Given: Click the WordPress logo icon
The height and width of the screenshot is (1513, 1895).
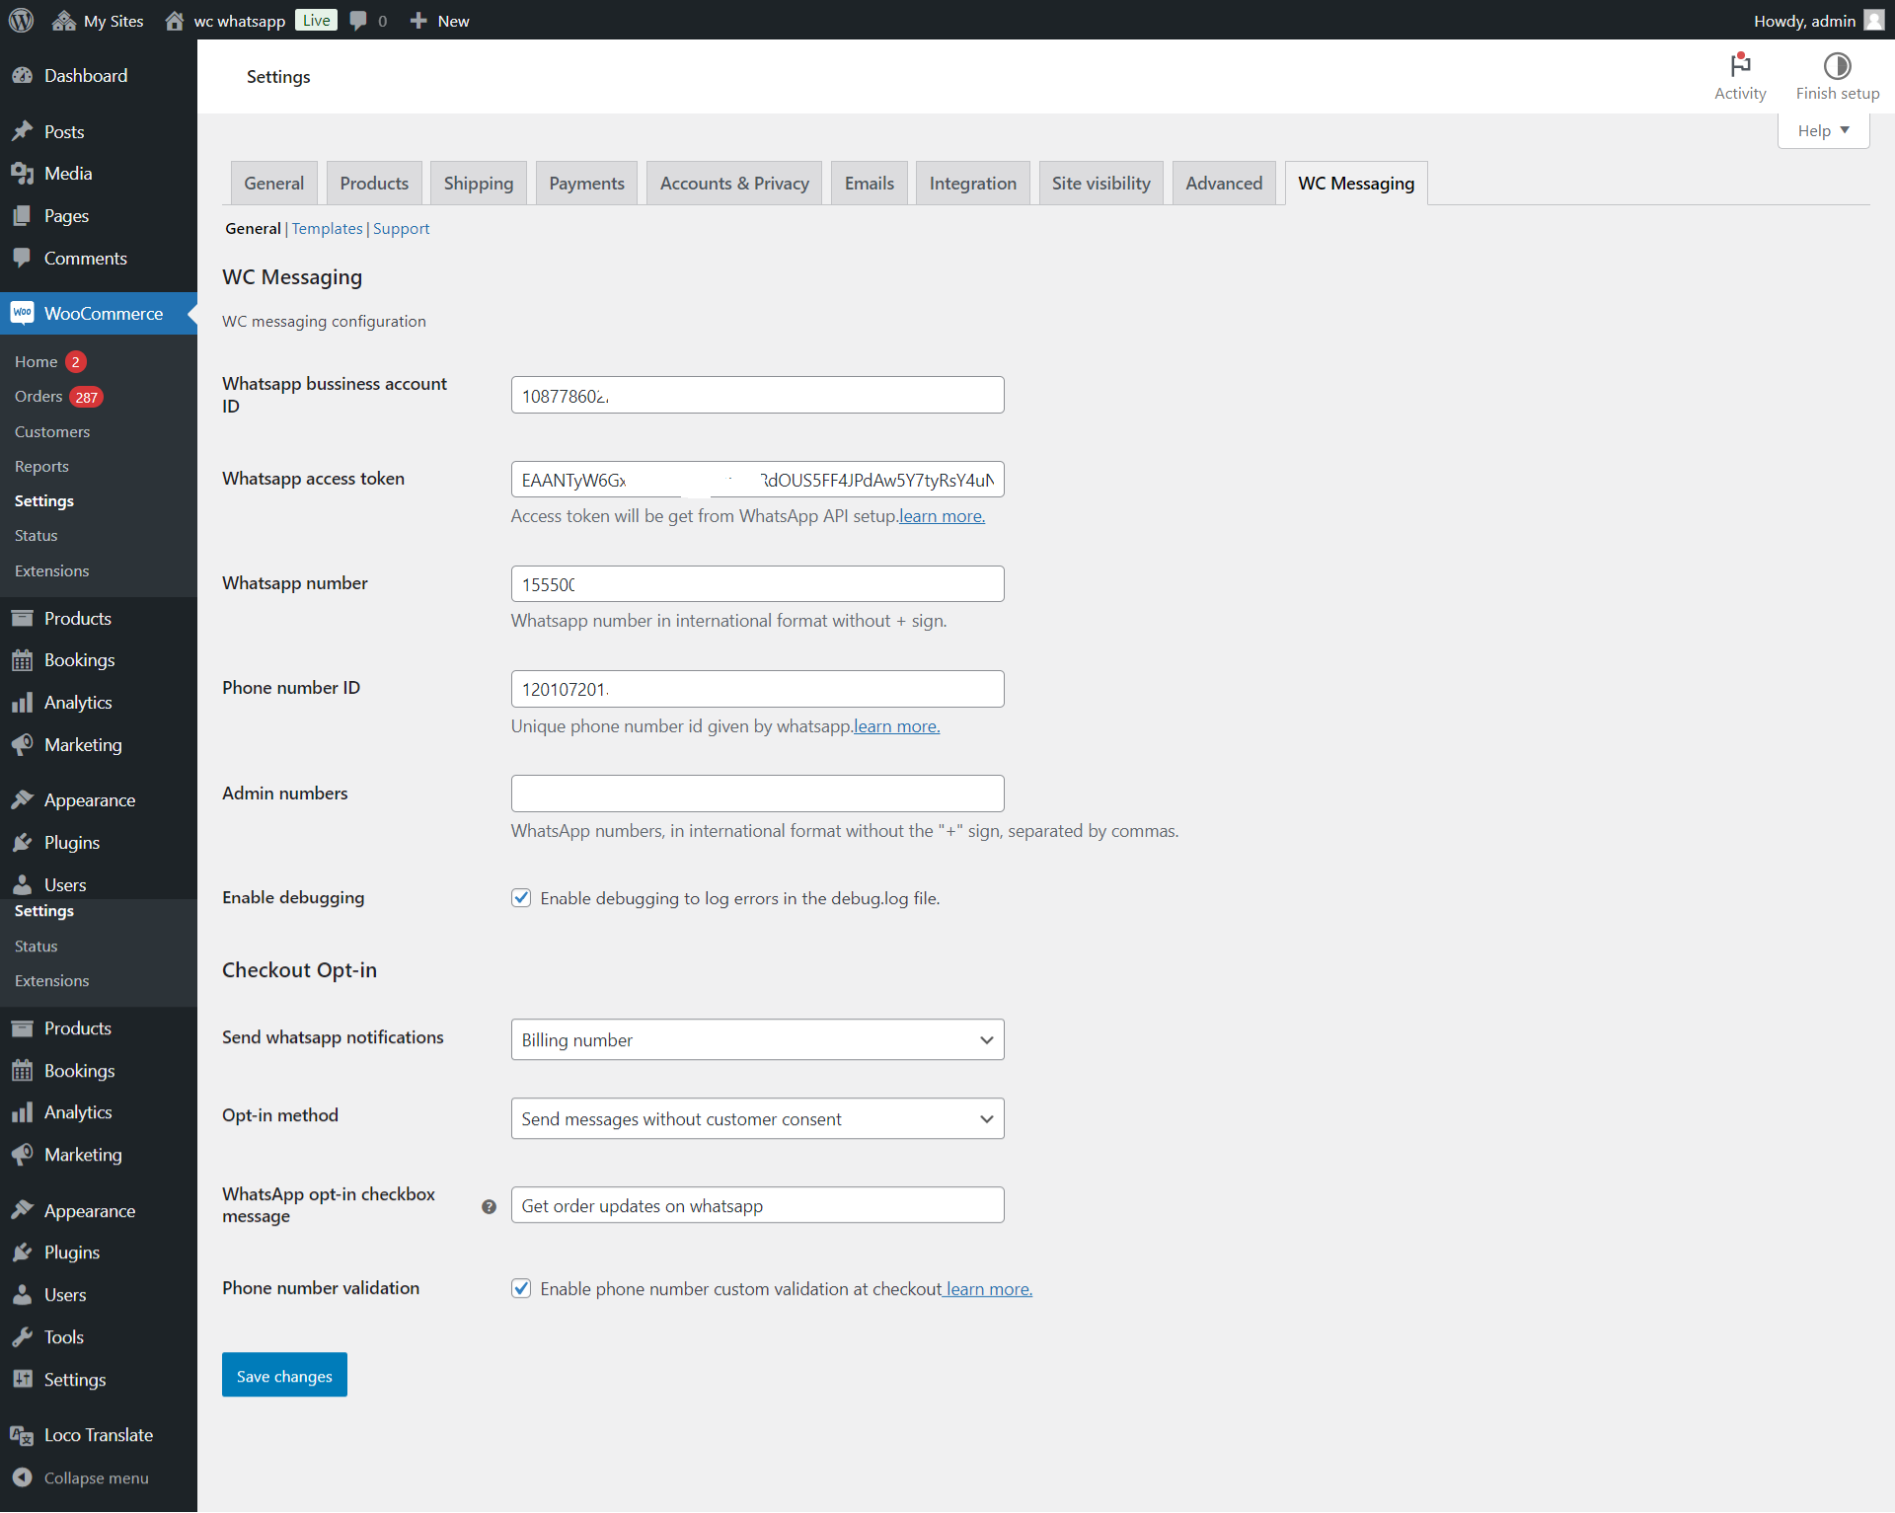Looking at the screenshot, I should [21, 21].
